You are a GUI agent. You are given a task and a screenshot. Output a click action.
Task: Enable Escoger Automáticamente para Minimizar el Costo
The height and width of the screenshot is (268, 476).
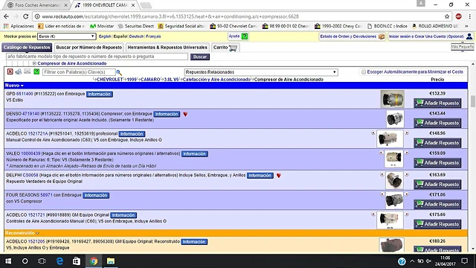click(364, 72)
